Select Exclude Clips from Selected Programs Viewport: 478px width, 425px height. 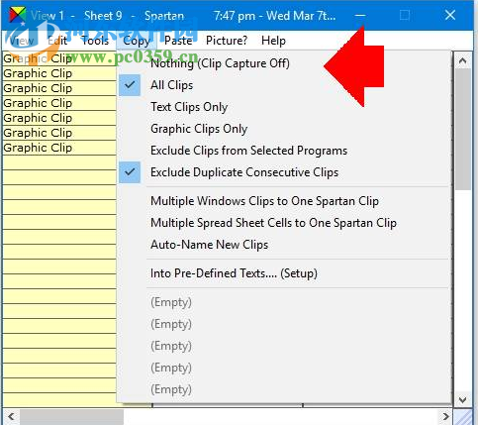[x=284, y=151]
